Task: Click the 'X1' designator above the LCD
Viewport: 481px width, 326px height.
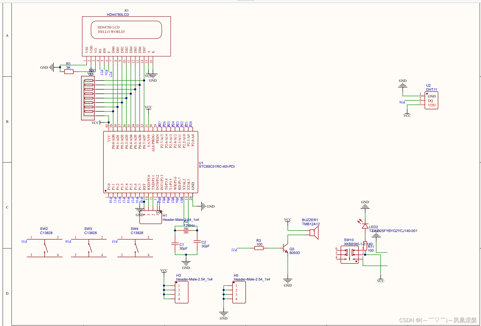Action: coord(126,11)
